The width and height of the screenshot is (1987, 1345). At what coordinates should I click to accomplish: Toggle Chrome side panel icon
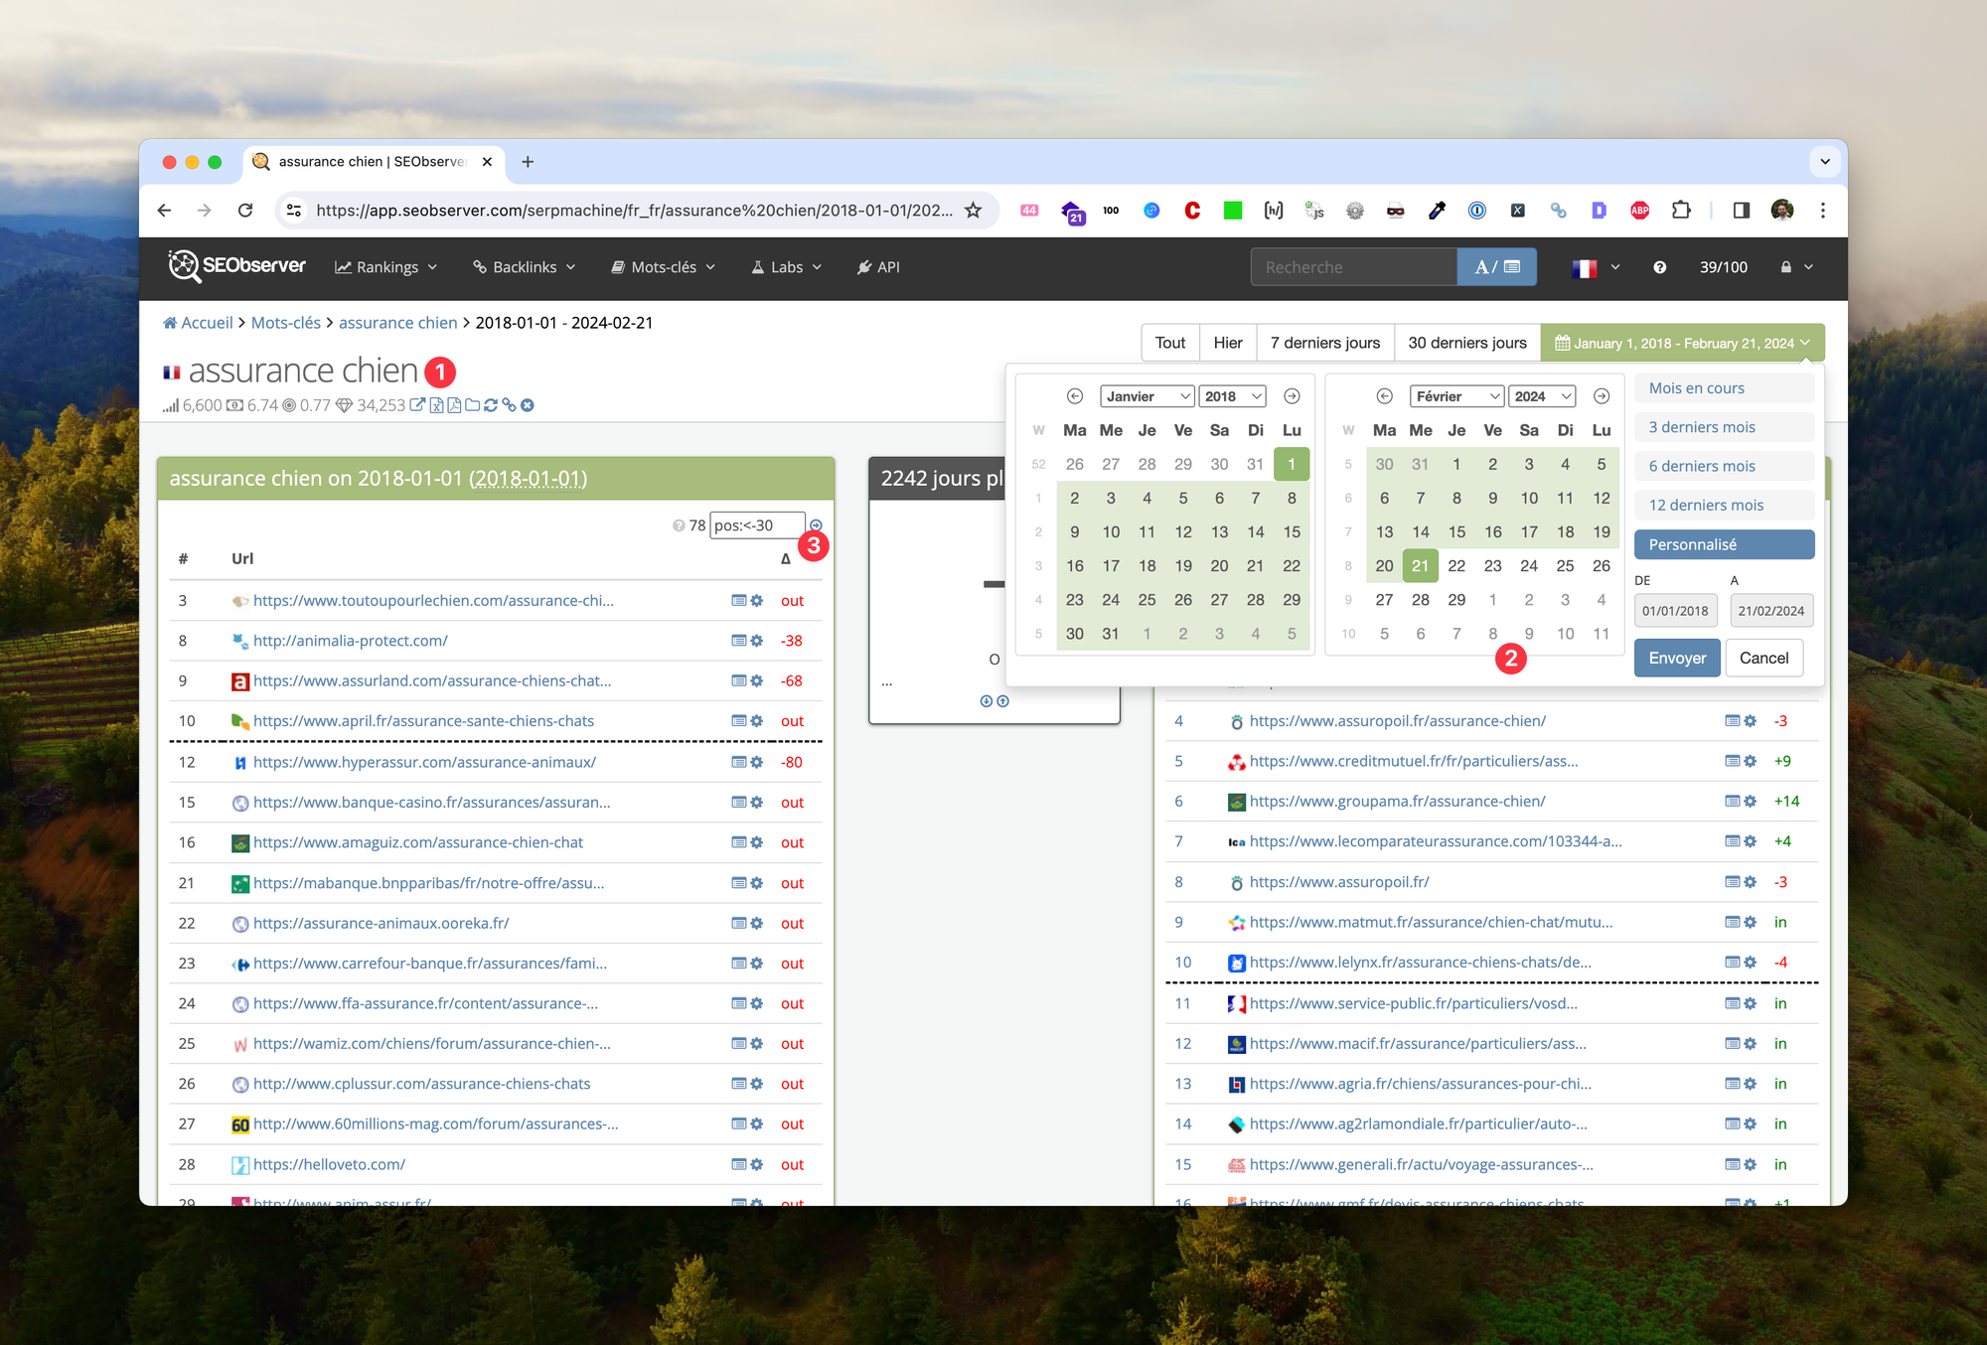(x=1742, y=211)
